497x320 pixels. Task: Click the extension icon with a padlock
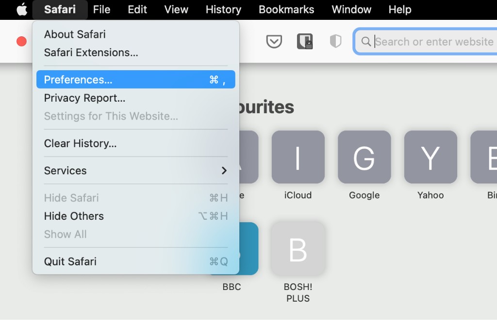(x=305, y=42)
